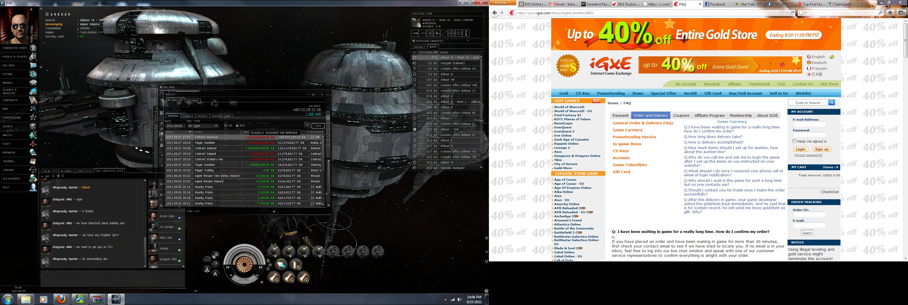
Task: Open Windows Media Player from taskbar
Action: point(43,299)
